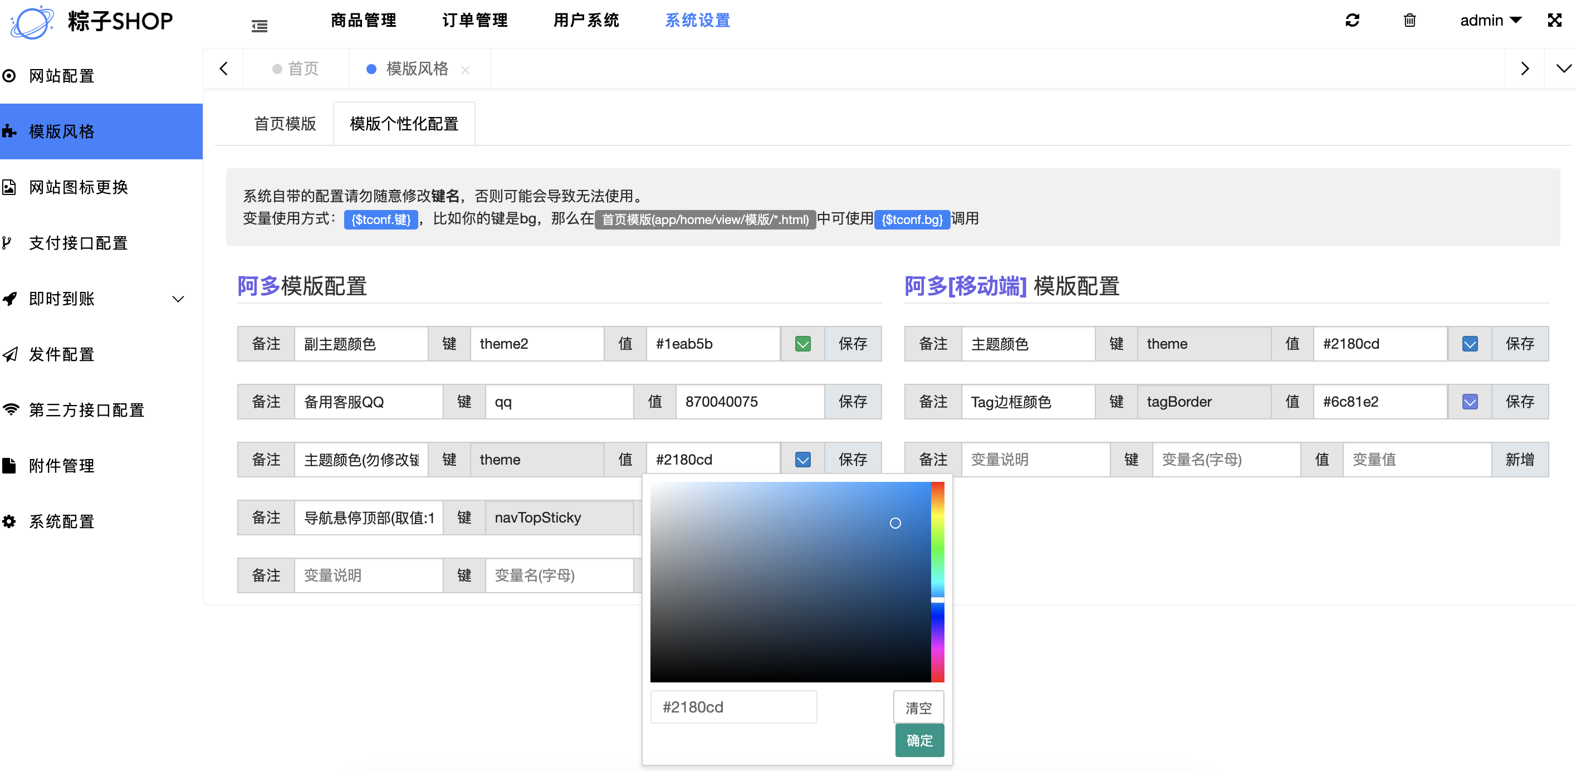
Task: Close the 模版风格 page tab
Action: [466, 70]
